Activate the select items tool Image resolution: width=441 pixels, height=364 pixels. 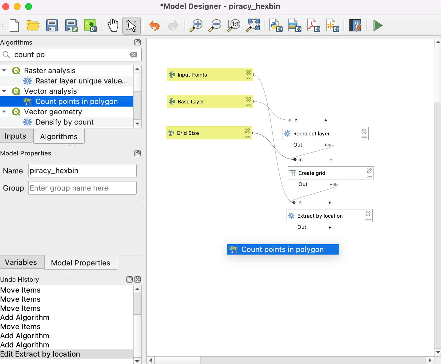click(x=131, y=25)
